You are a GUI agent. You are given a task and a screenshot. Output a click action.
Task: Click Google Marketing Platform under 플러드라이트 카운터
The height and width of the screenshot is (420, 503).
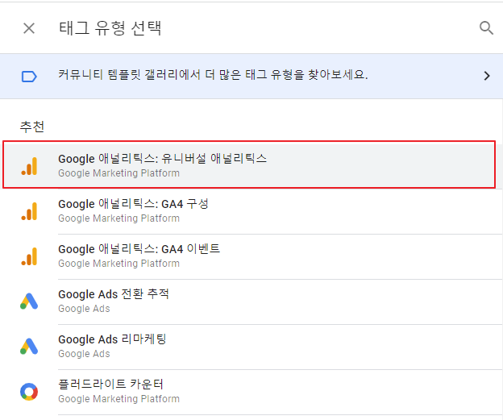(x=118, y=399)
